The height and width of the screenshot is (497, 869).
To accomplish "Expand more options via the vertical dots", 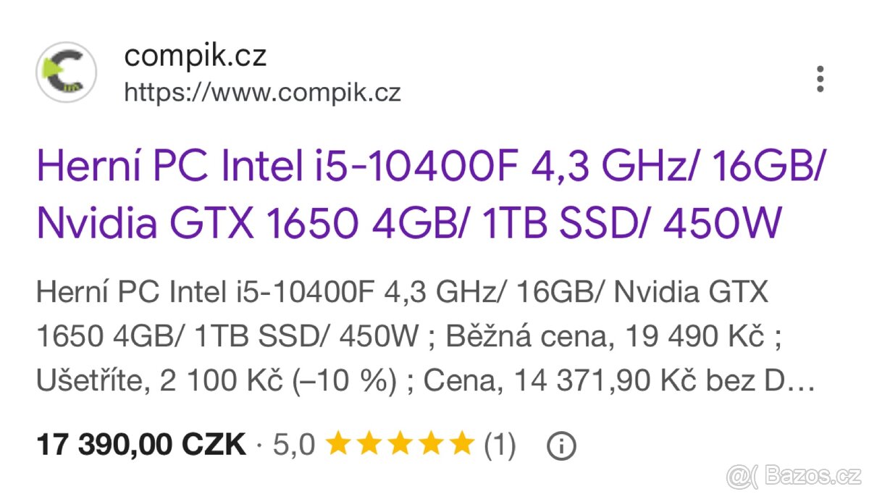I will click(820, 78).
